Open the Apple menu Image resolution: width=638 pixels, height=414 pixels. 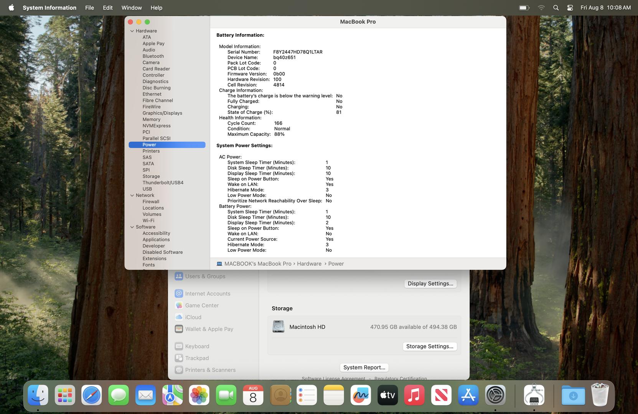pyautogui.click(x=12, y=7)
